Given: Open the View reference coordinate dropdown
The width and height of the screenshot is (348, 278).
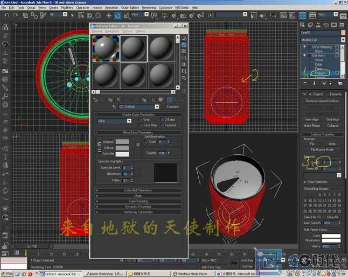Looking at the screenshot, I should tap(147, 15).
